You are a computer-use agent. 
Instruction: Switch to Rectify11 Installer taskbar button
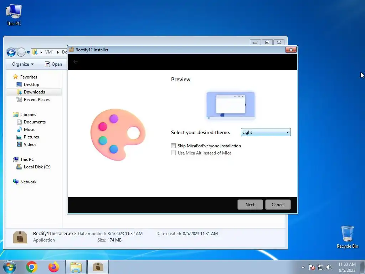[98, 267]
